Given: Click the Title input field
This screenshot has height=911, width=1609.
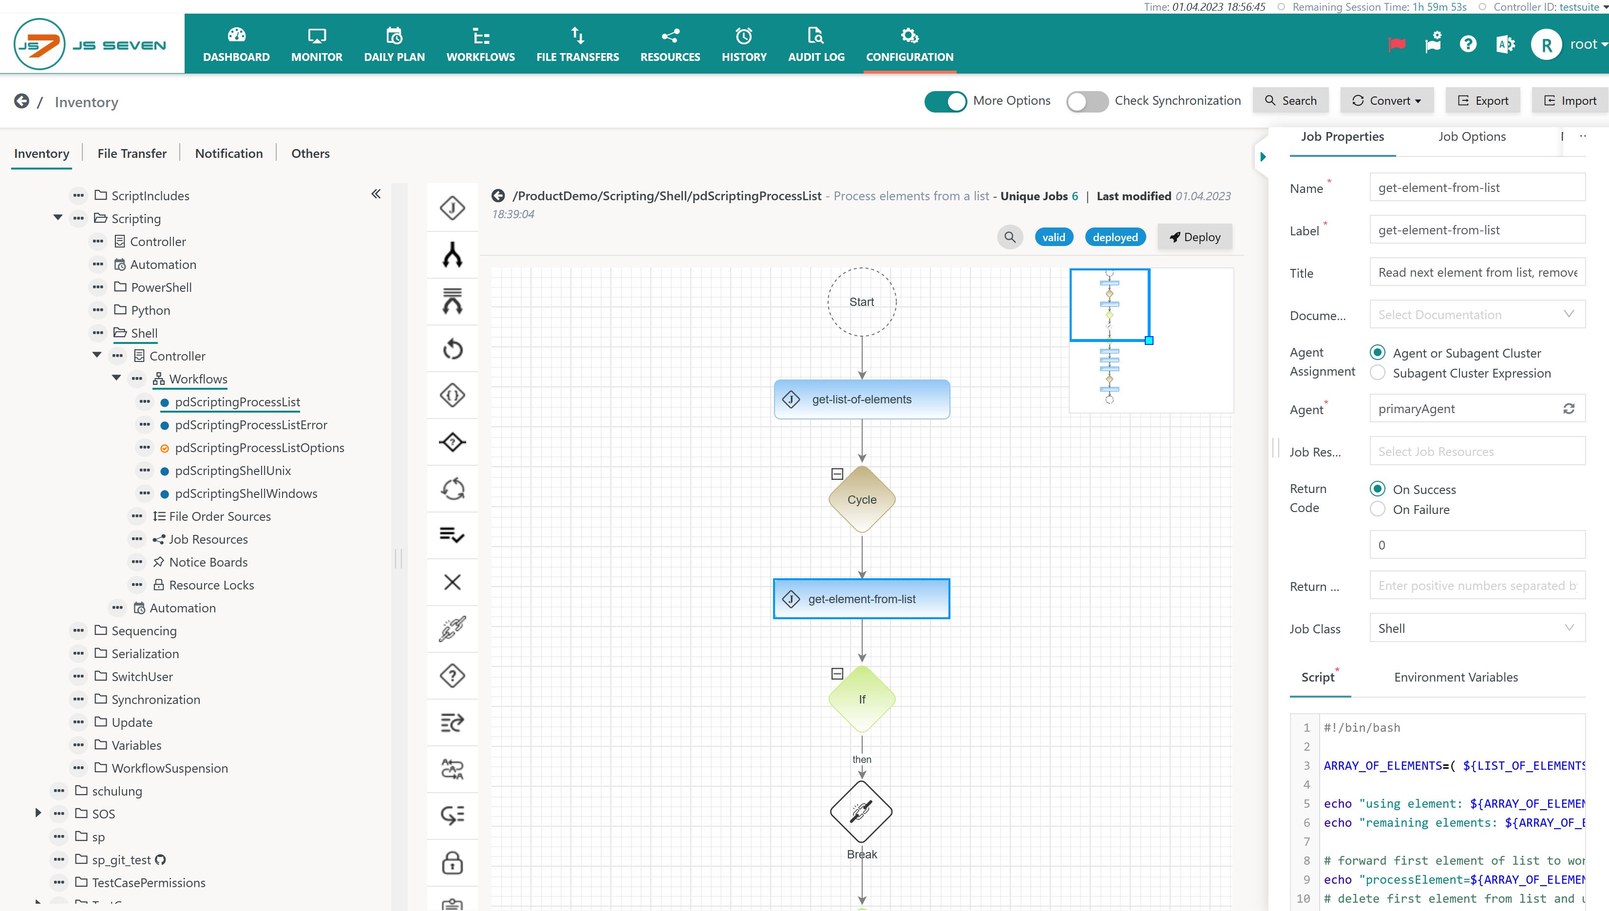Looking at the screenshot, I should (1477, 272).
